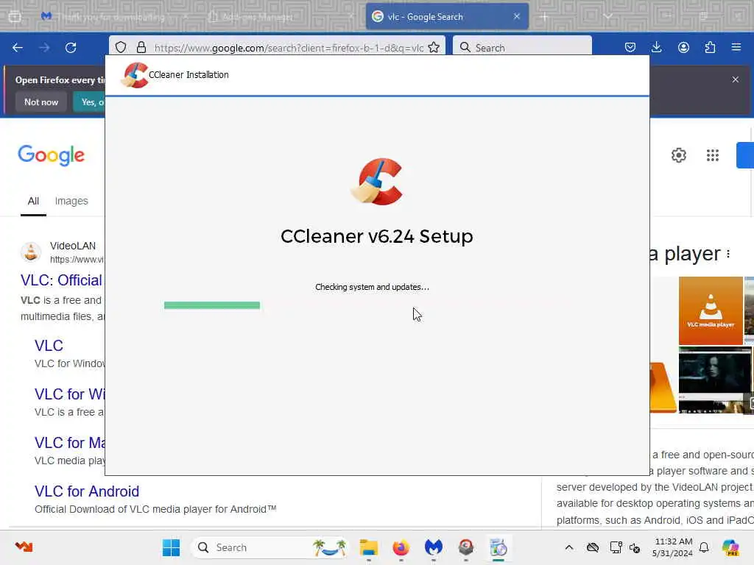Open the VLC for Mac sublink
This screenshot has width=754, height=565.
tap(70, 442)
